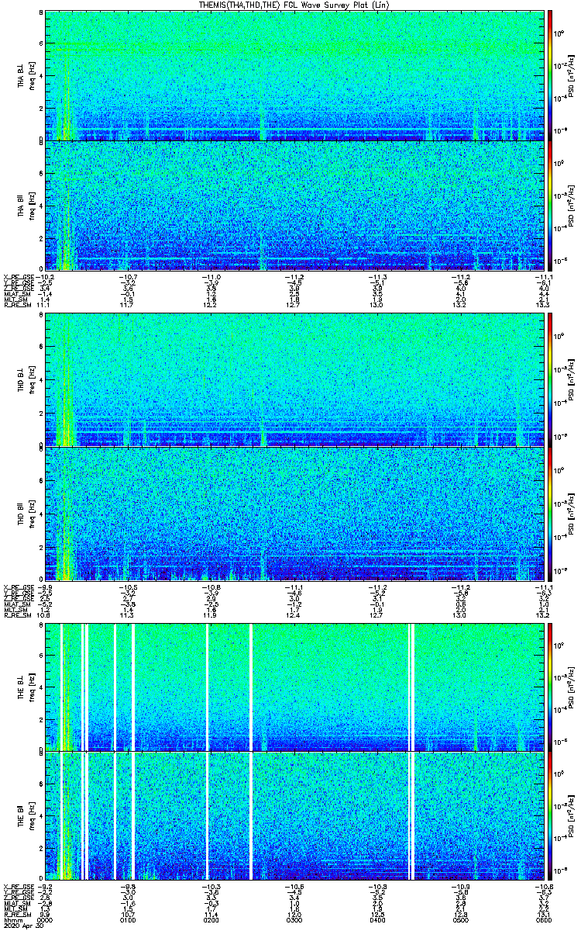The image size is (581, 931).
Task: Click inside the THD B-parallel spectrogram panel
Action: click(x=294, y=513)
